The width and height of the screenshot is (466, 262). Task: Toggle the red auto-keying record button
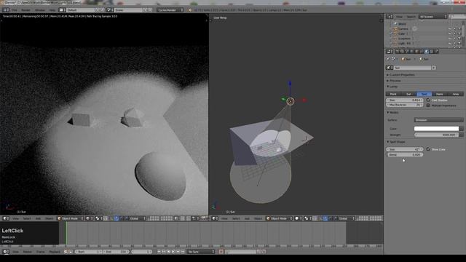221,252
